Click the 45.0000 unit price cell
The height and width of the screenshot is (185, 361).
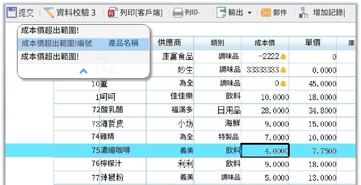point(313,84)
